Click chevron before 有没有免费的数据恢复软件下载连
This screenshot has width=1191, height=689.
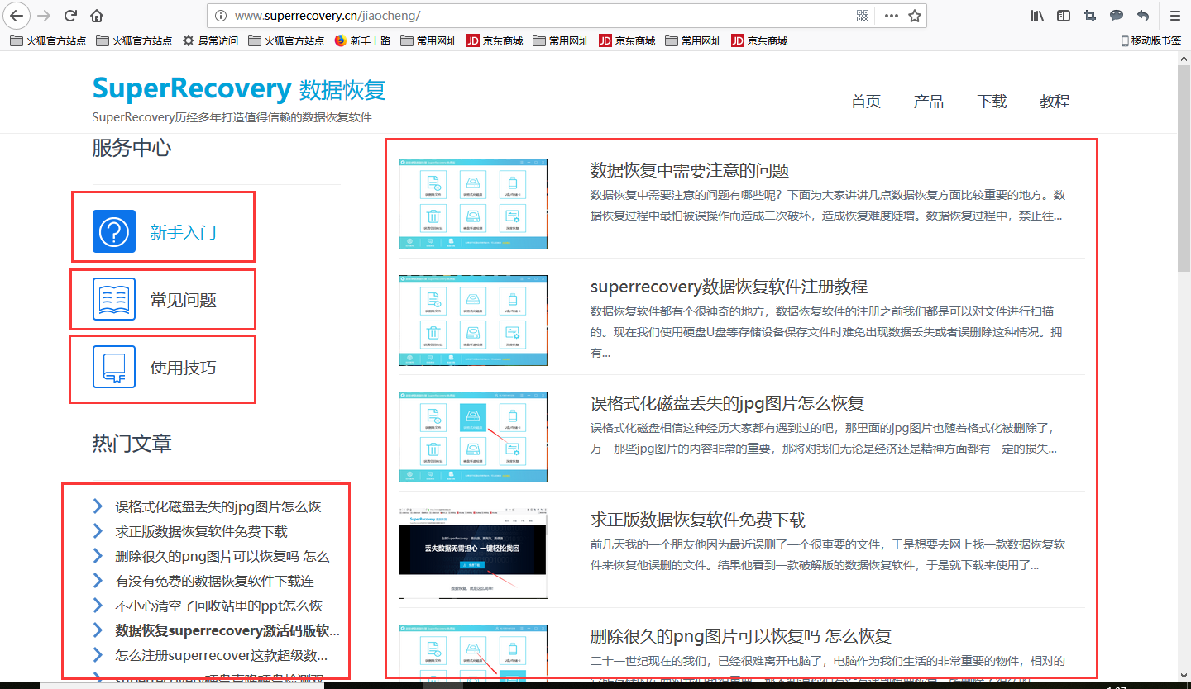click(x=98, y=581)
